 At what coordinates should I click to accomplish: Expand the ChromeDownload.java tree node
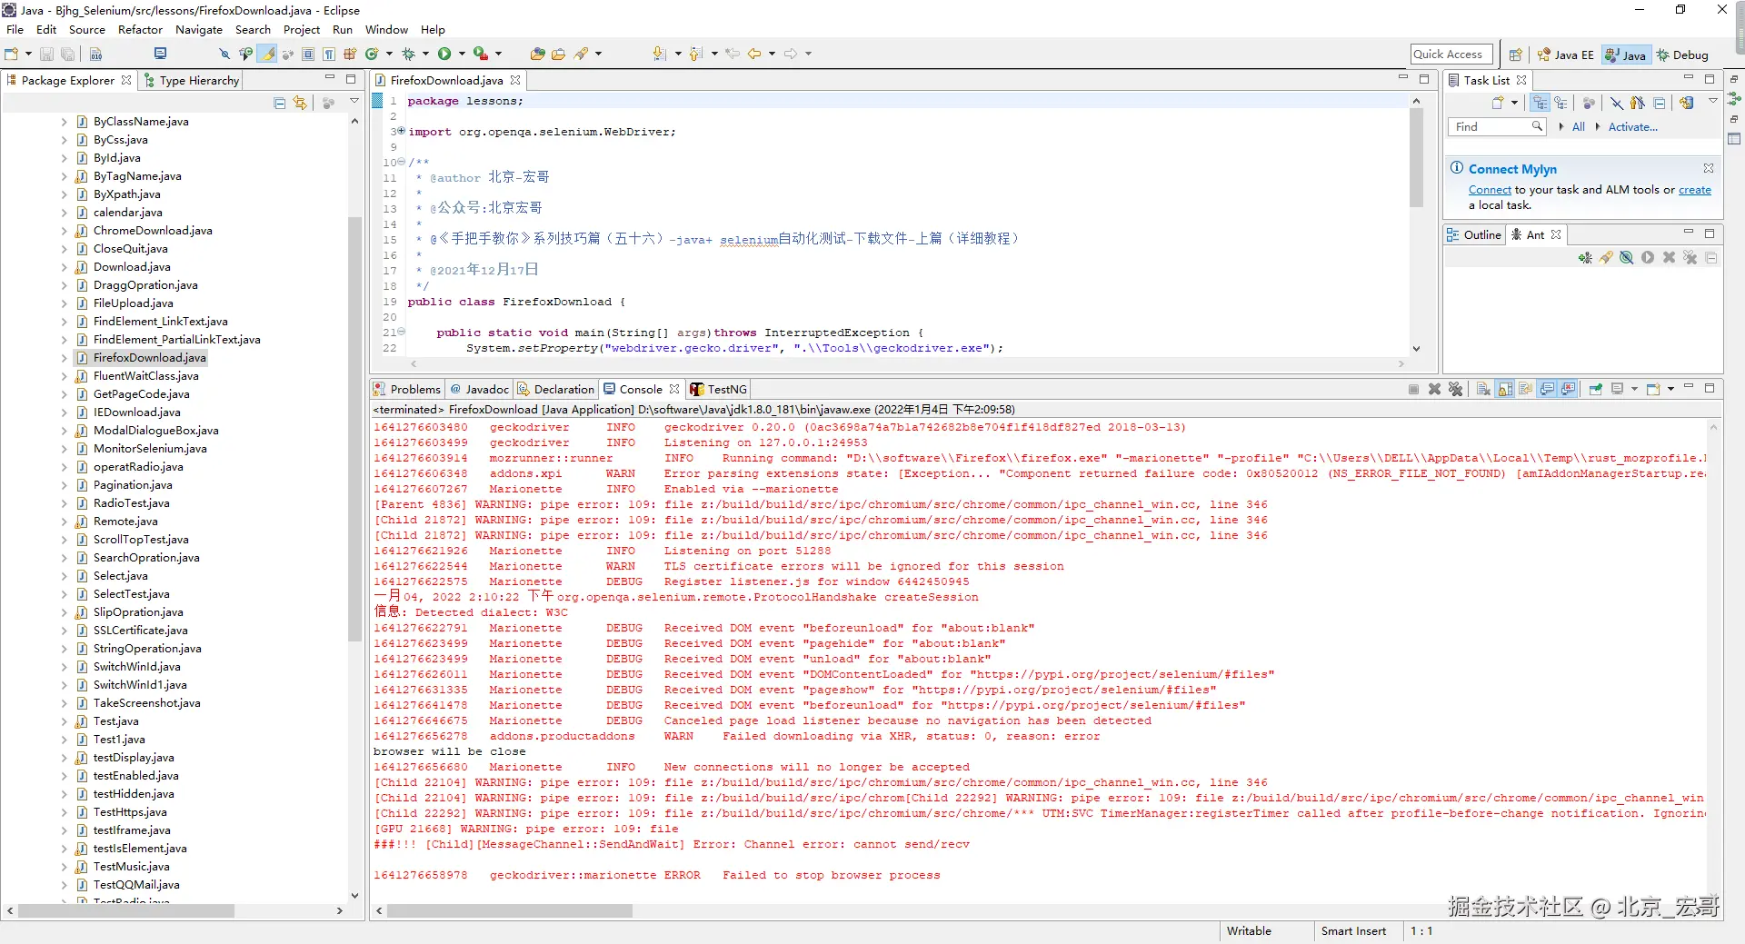coord(64,231)
